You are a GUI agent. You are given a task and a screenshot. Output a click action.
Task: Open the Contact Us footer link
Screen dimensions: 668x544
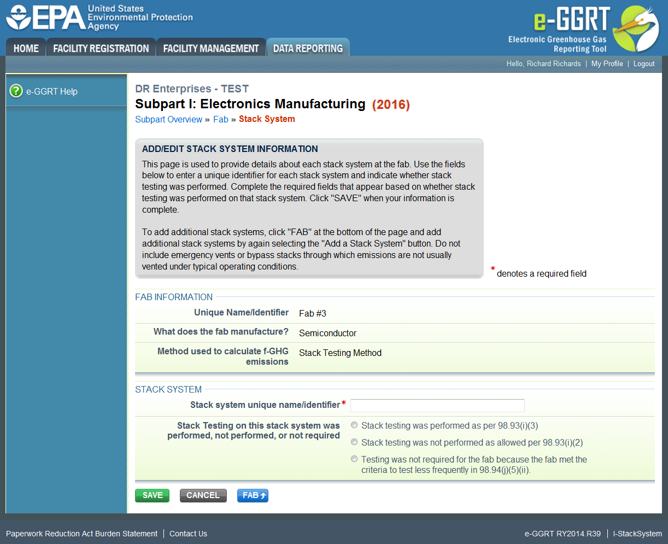[x=188, y=534]
